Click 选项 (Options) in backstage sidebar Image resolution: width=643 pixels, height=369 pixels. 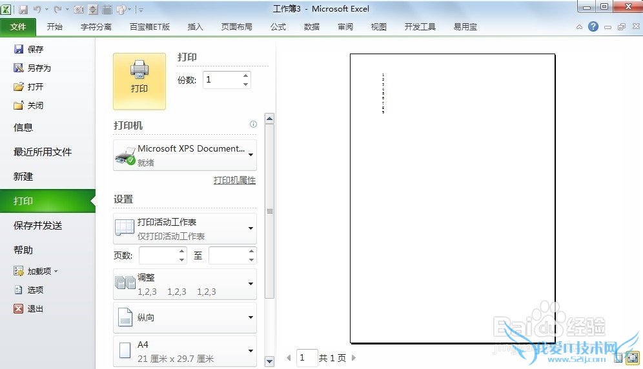coord(28,290)
